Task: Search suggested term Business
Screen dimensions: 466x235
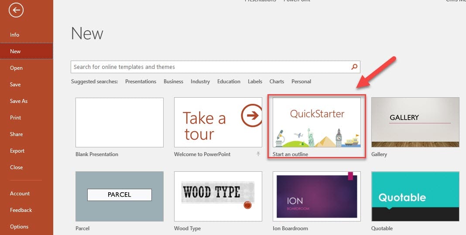Action: (x=173, y=82)
